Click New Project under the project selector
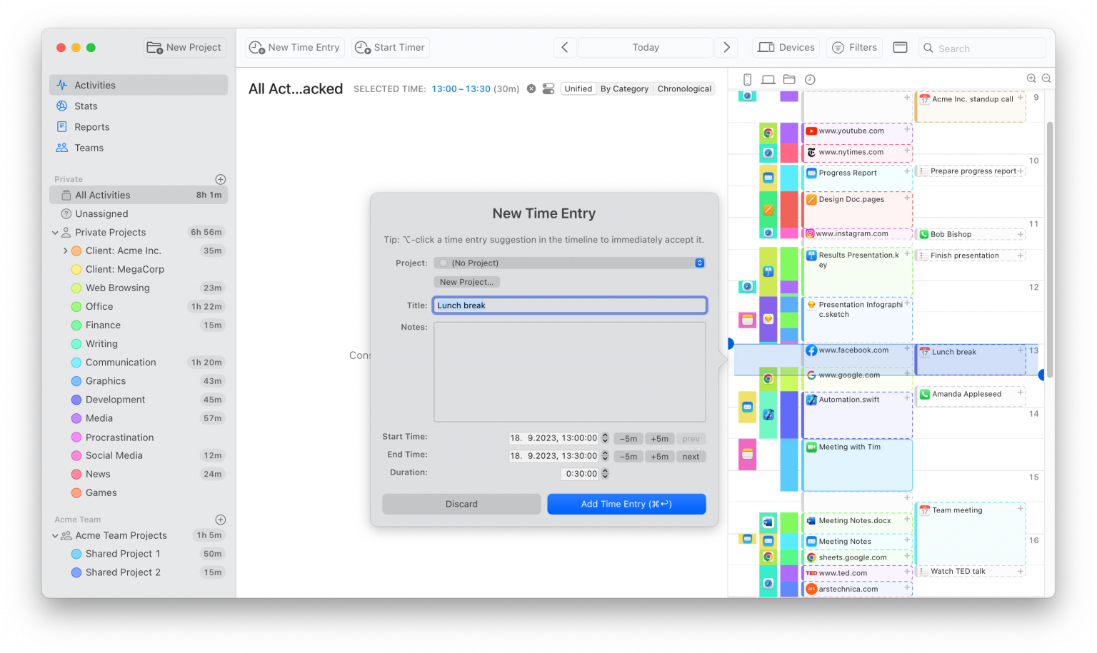 pyautogui.click(x=466, y=282)
